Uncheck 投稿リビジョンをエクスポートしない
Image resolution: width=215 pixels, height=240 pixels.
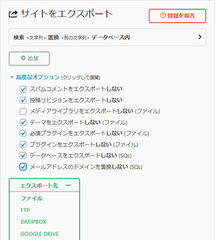(x=23, y=100)
